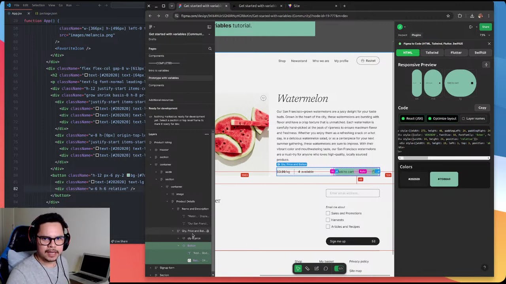
Task: Collapse the Name and Description layer
Action: pos(173,209)
